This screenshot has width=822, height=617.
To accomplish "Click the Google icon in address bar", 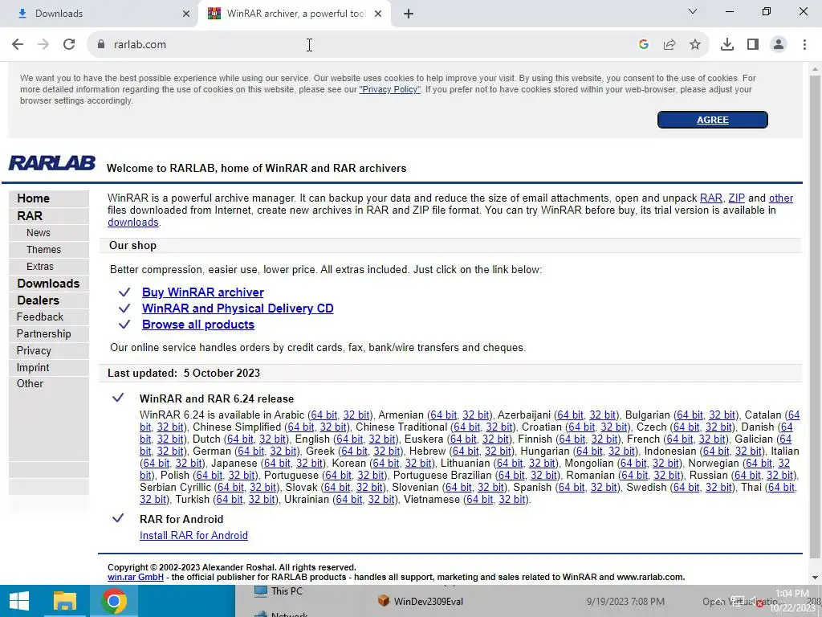I will (x=643, y=45).
